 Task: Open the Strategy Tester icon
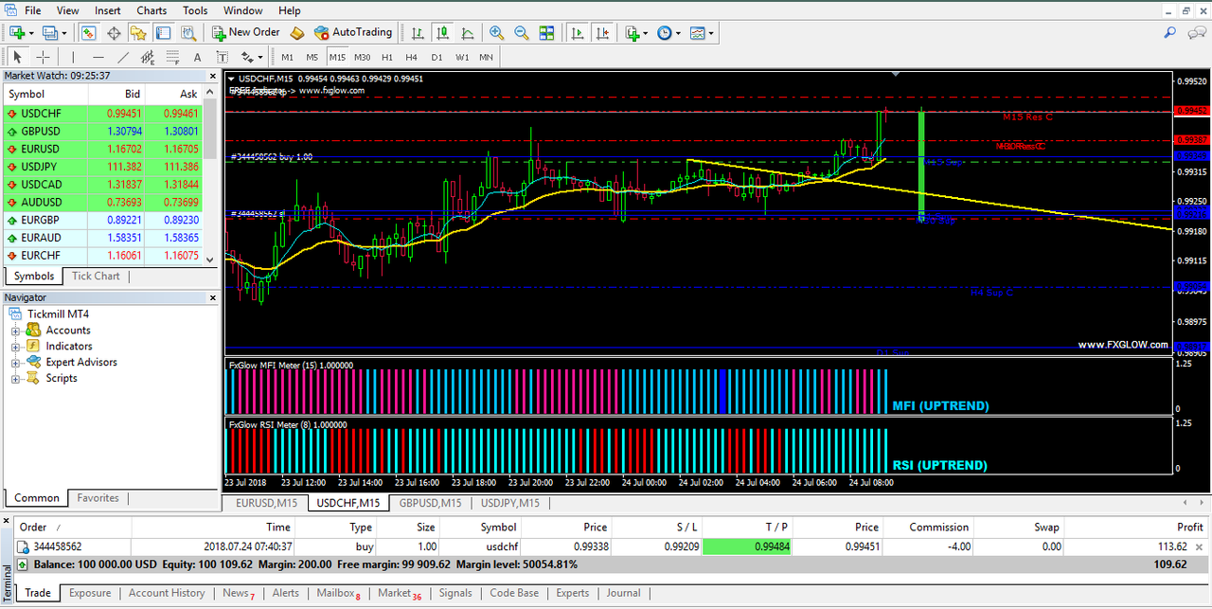point(188,32)
